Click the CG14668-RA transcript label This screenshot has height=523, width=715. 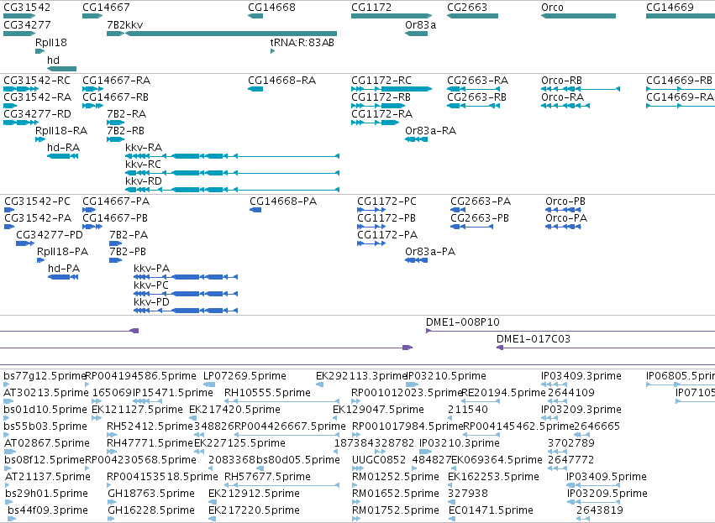[x=281, y=81]
